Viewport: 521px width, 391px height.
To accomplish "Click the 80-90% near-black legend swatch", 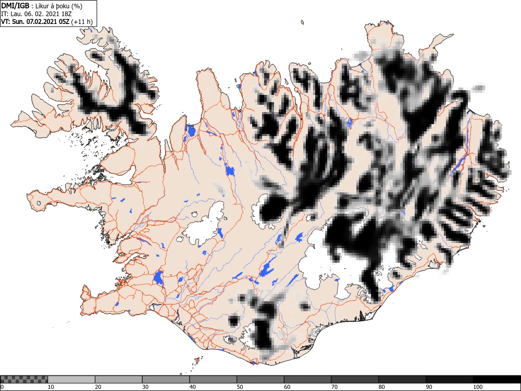I will 402,380.
